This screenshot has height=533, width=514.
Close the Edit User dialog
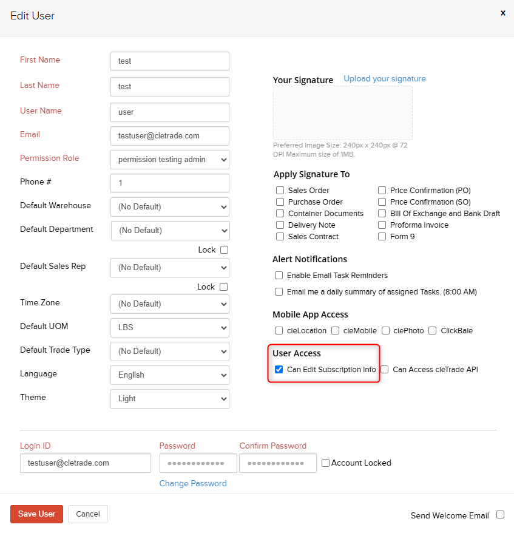pyautogui.click(x=503, y=13)
